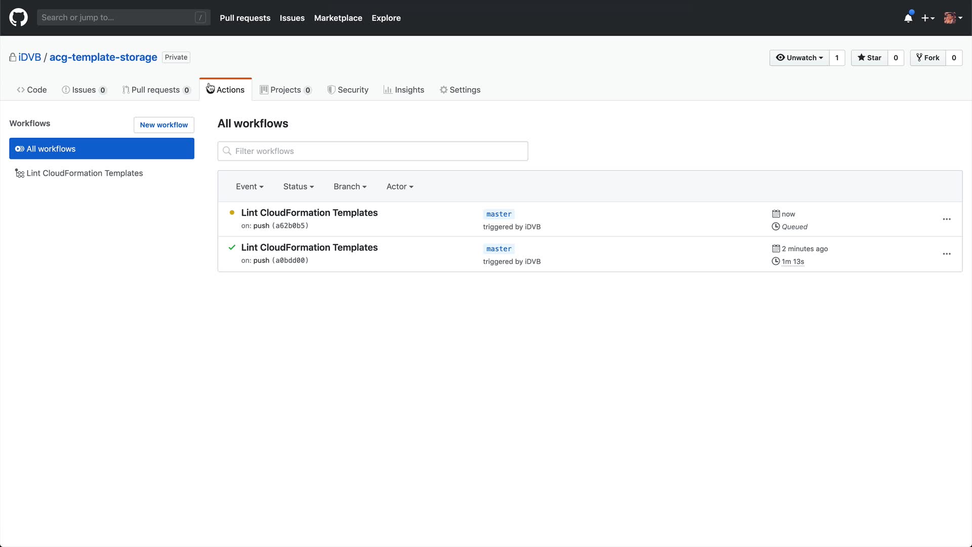The height and width of the screenshot is (547, 972).
Task: Open the Settings tab
Action: pyautogui.click(x=460, y=90)
